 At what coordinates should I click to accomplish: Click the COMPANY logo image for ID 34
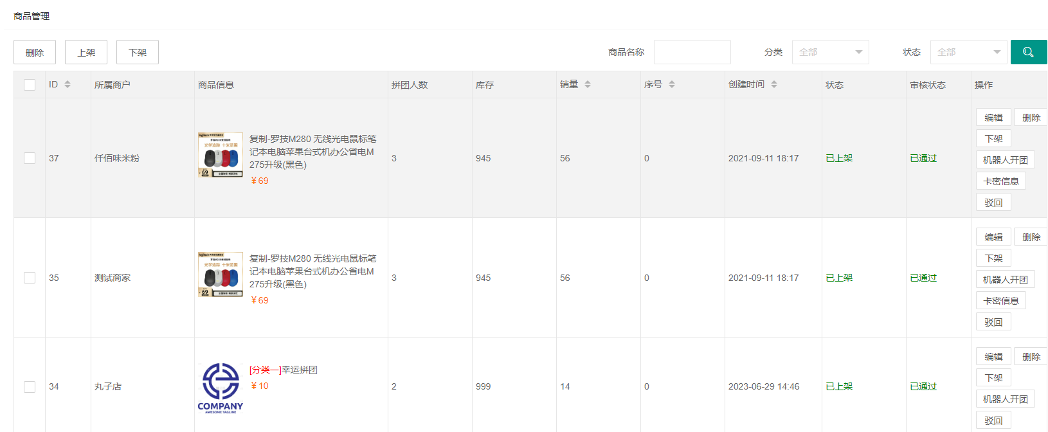point(221,388)
